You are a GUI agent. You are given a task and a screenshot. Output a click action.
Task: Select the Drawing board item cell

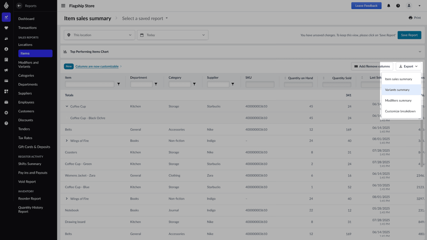(x=75, y=222)
